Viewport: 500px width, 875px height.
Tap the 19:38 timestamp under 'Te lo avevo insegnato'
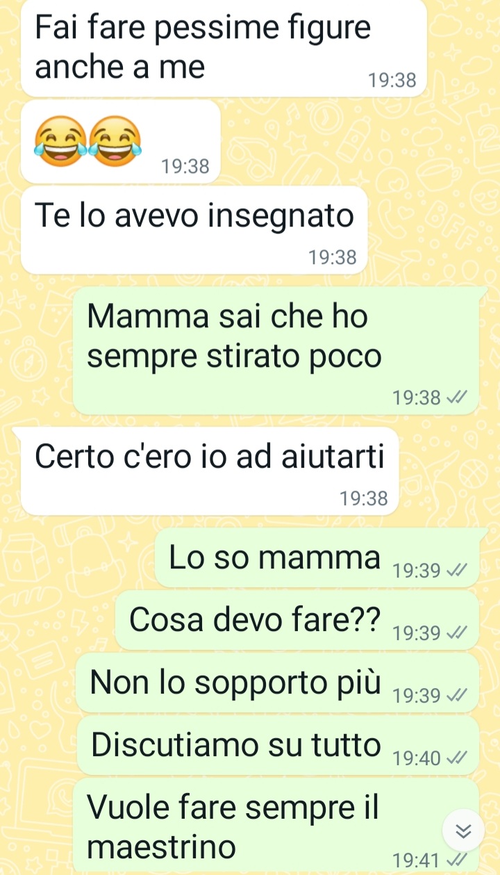click(333, 259)
